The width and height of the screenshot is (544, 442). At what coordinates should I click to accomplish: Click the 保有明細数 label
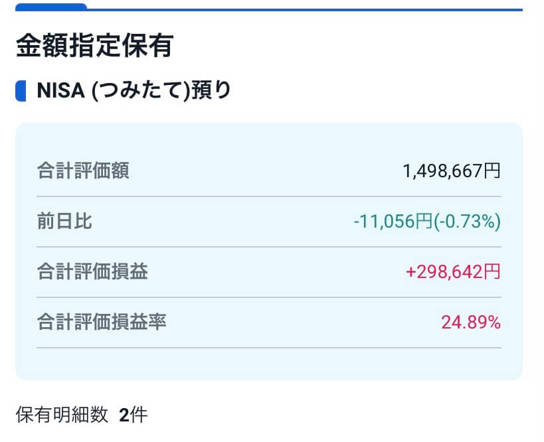(61, 415)
